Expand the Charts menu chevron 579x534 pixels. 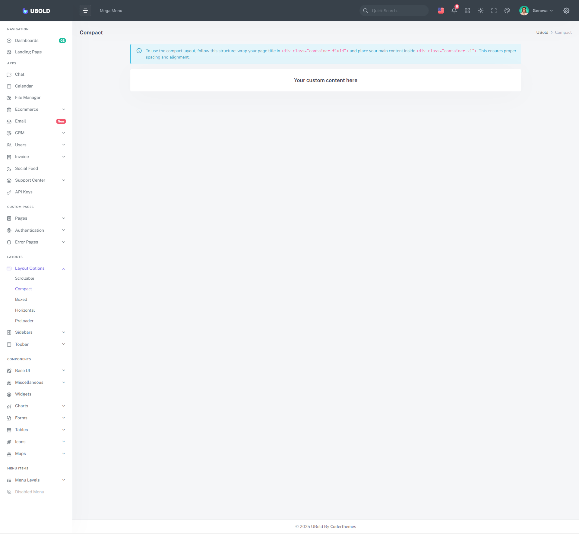pyautogui.click(x=64, y=406)
